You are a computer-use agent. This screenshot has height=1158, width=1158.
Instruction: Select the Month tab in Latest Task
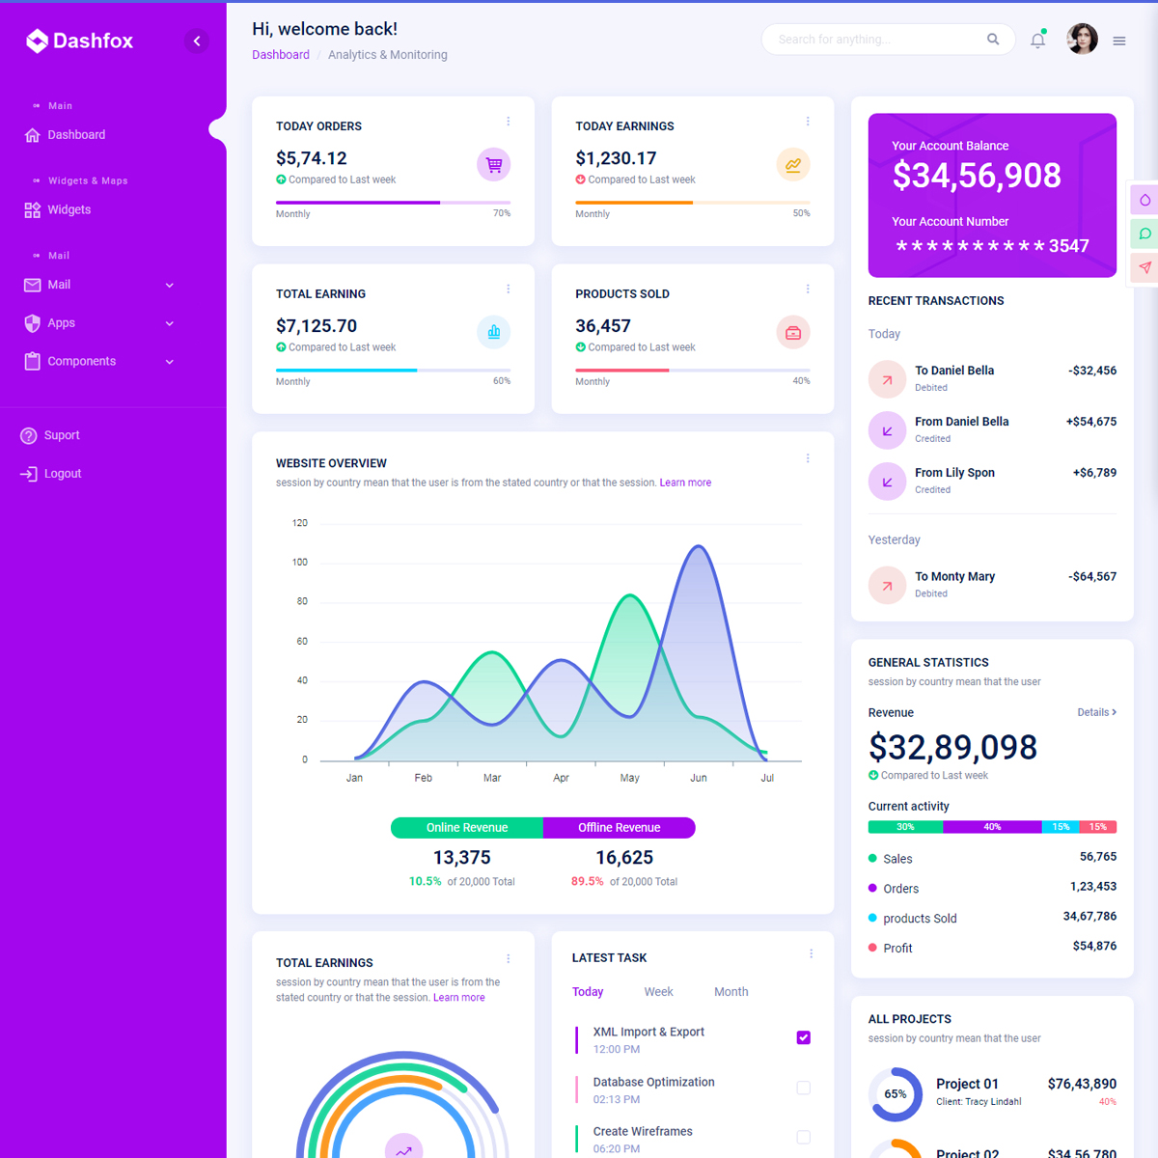(731, 992)
